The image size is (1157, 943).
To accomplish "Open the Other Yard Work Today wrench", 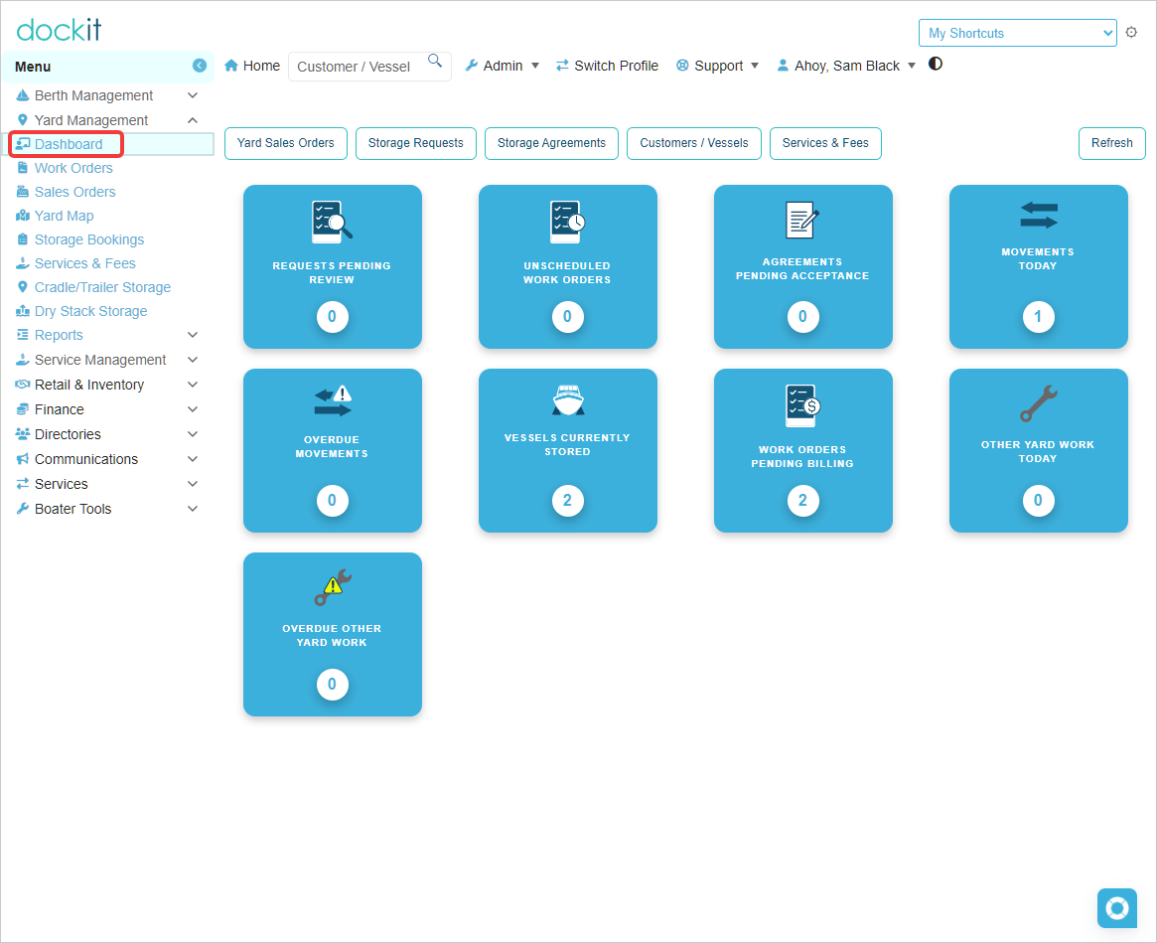I will click(1038, 404).
